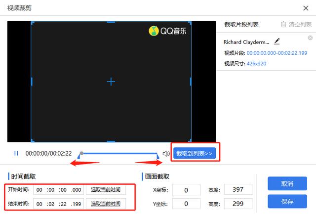Close the video crop dialog

coord(306,8)
